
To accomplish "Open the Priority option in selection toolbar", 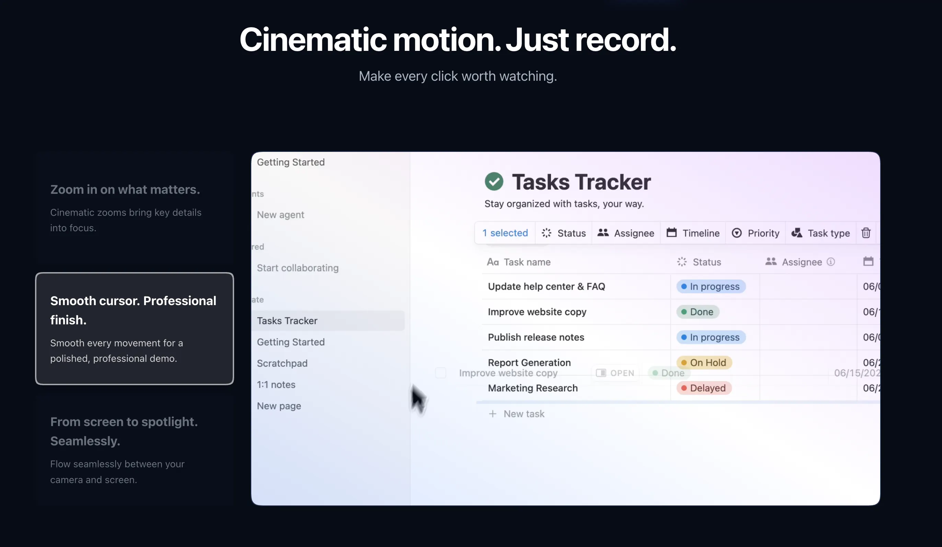I will (x=756, y=233).
